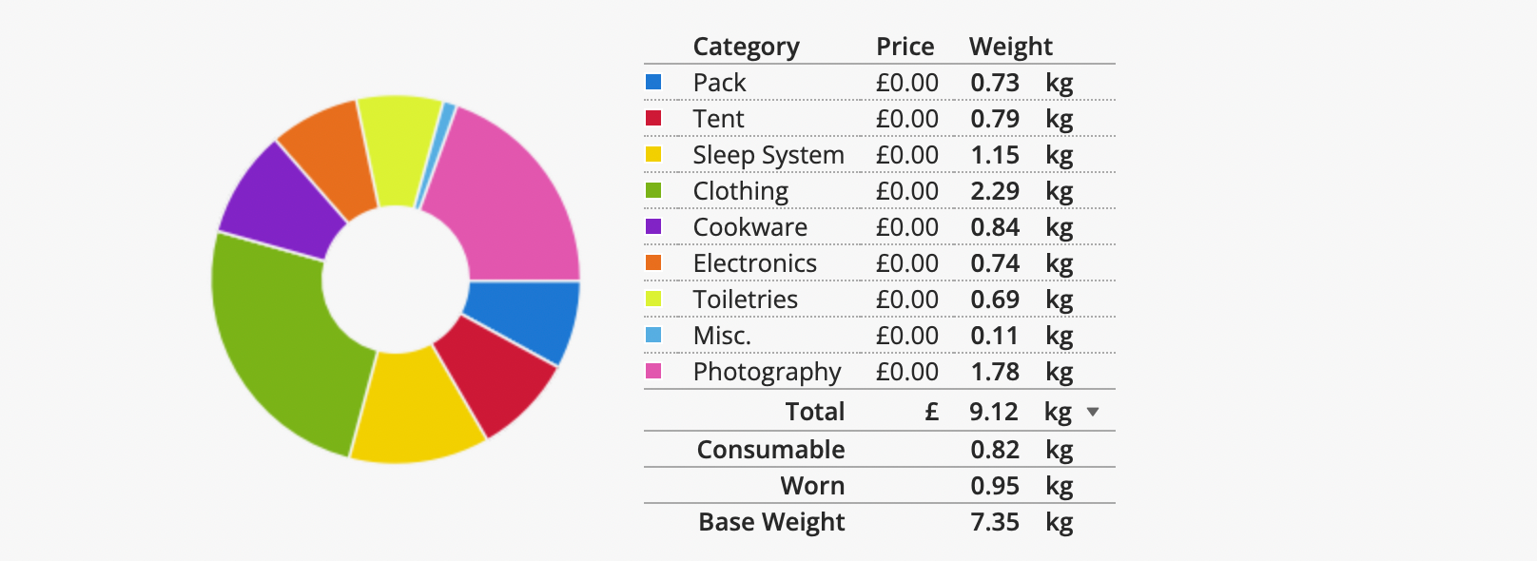Select the Sleep System category row label
Viewport: 1537px width, 561px height.
[768, 155]
